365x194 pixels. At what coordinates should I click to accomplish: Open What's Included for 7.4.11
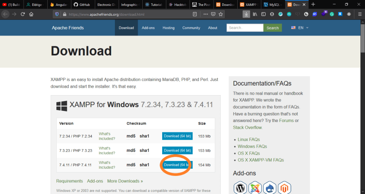[107, 165]
